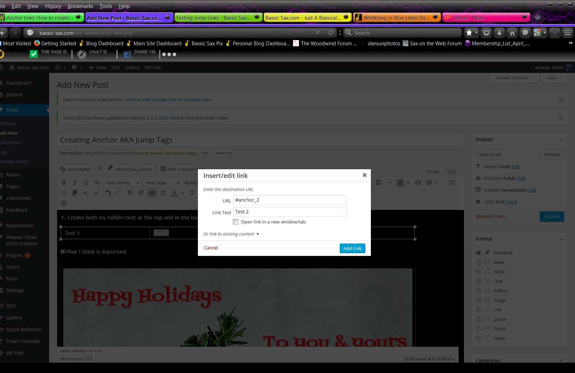
Task: Select the Aside post format
Action: [x=478, y=262]
